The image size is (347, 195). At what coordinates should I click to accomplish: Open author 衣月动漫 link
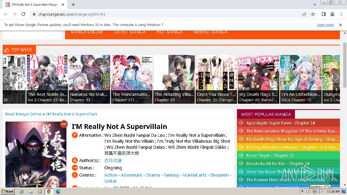tap(113, 160)
